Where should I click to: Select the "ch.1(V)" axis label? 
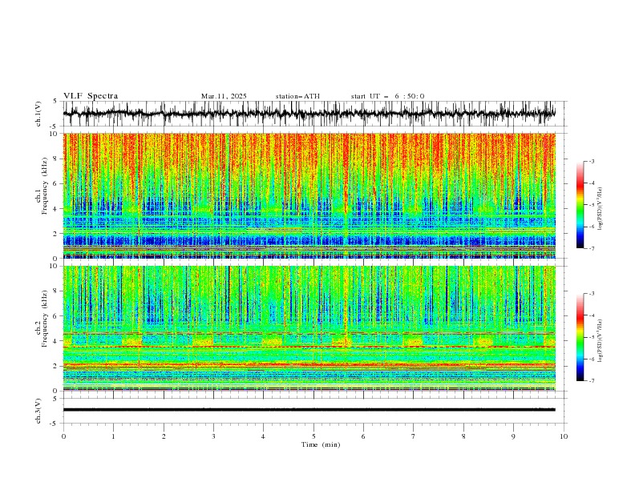point(38,114)
